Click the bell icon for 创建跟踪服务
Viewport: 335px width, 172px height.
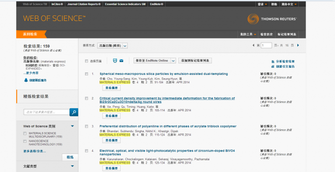tap(26, 80)
